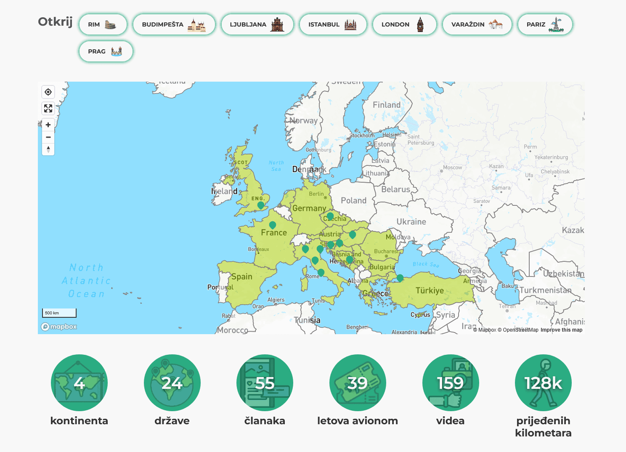Select the geolocate tool on the map
The image size is (626, 452).
(x=48, y=92)
